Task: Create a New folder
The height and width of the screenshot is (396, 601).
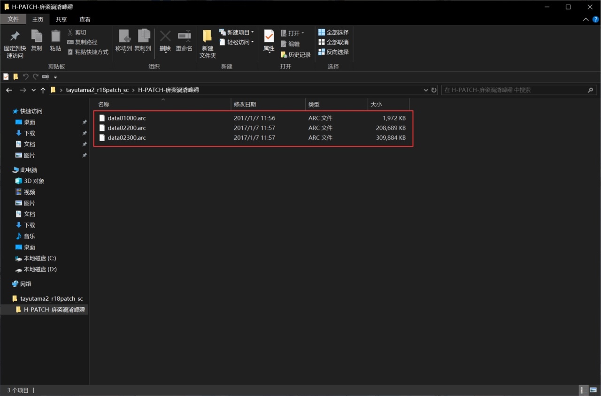Action: [208, 45]
